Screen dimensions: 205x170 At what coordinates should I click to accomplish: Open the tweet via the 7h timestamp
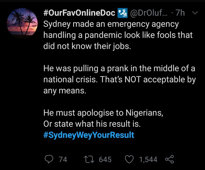(180, 13)
